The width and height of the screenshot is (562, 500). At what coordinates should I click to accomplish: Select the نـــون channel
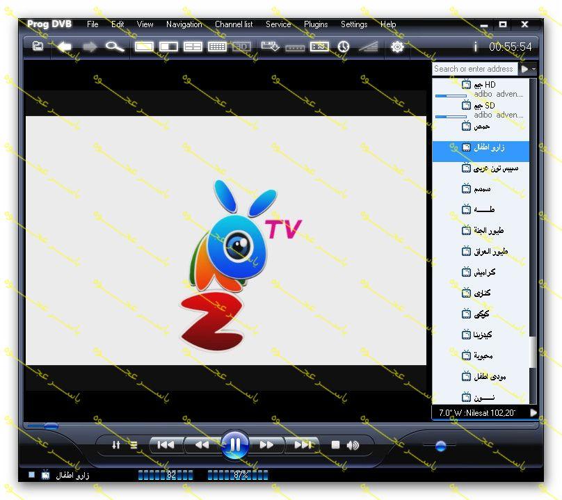point(481,397)
